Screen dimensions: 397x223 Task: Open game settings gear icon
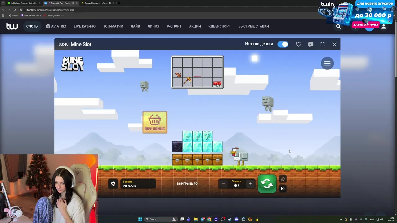pos(113,184)
